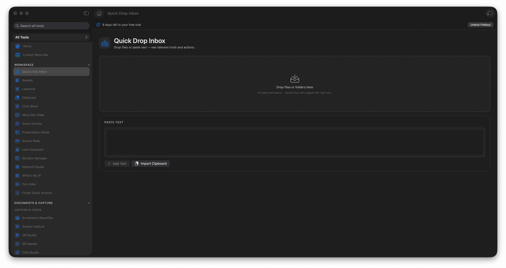This screenshot has height=268, width=506.
Task: Select the QR Reader icon
Action: tap(17, 244)
